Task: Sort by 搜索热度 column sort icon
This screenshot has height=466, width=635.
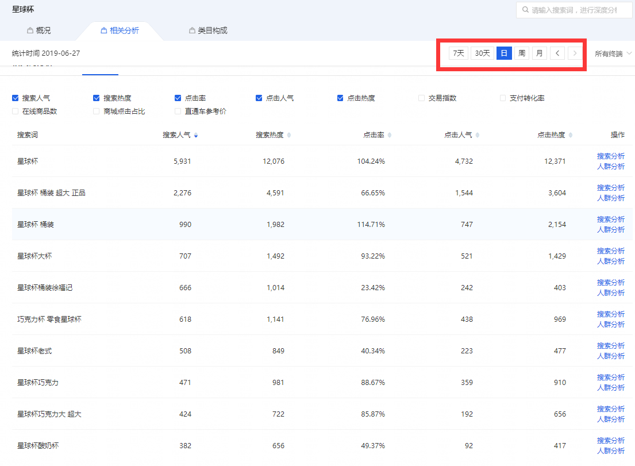Action: tap(289, 136)
